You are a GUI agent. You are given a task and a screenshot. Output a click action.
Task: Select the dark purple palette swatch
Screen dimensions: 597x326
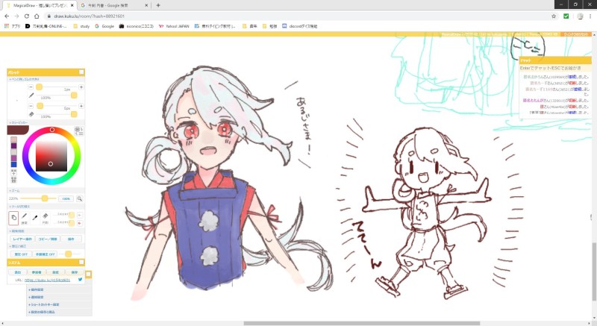pyautogui.click(x=13, y=145)
